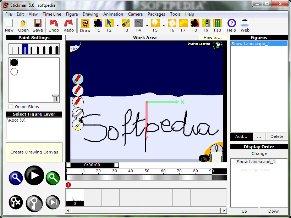Select the top highlighted pencil tool in canvas
The width and height of the screenshot is (291, 218).
coord(78,79)
